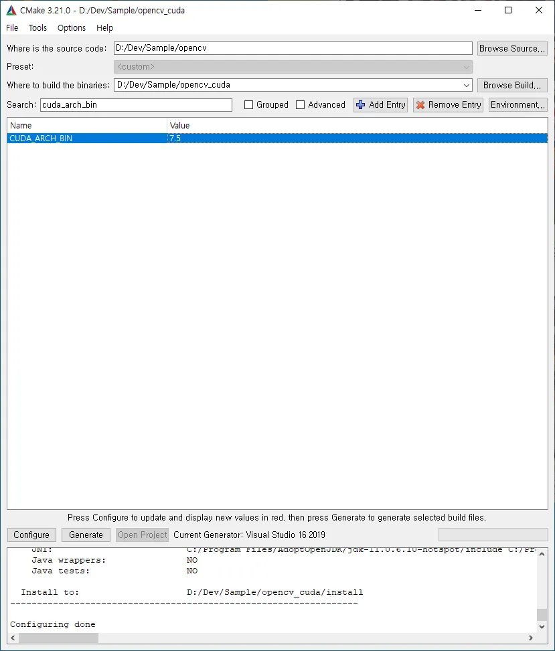Click the CMake logo icon in title bar
Viewport: 555px width, 651px height.
click(x=11, y=11)
